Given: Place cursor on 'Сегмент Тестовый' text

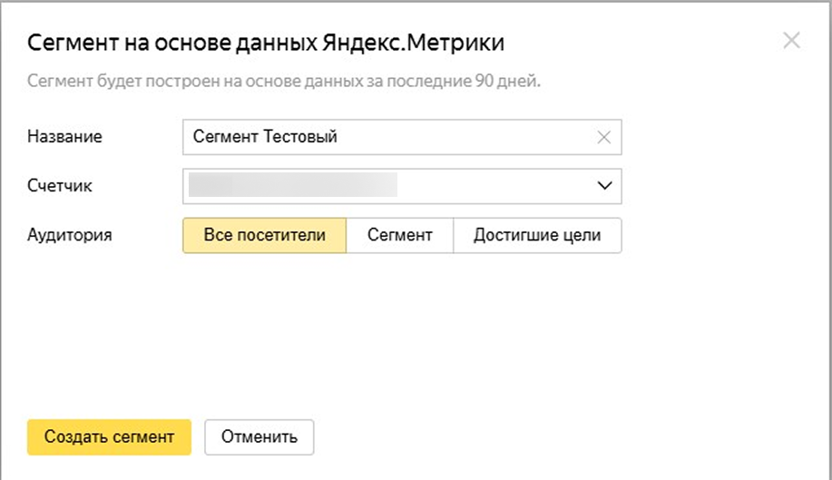Looking at the screenshot, I should 265,138.
